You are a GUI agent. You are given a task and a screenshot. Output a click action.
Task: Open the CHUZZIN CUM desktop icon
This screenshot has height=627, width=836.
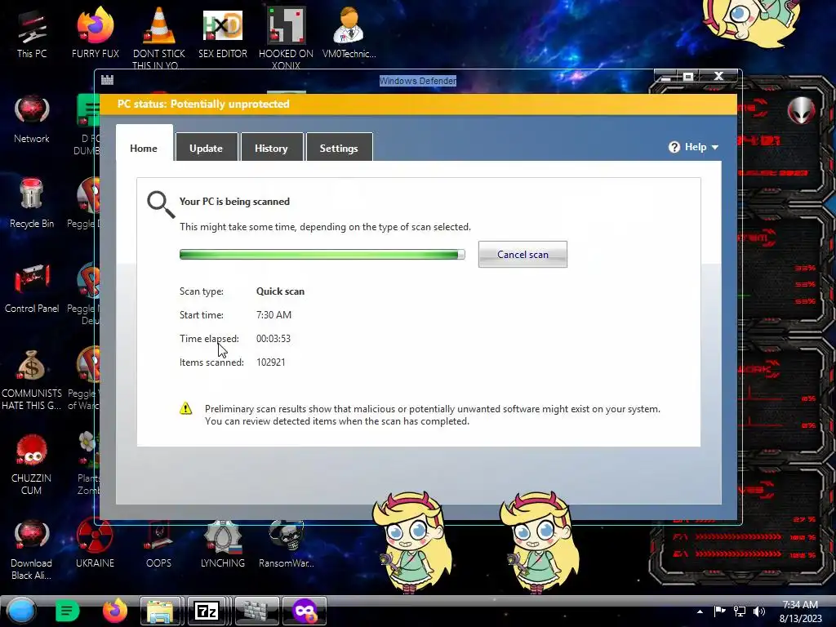pyautogui.click(x=32, y=465)
